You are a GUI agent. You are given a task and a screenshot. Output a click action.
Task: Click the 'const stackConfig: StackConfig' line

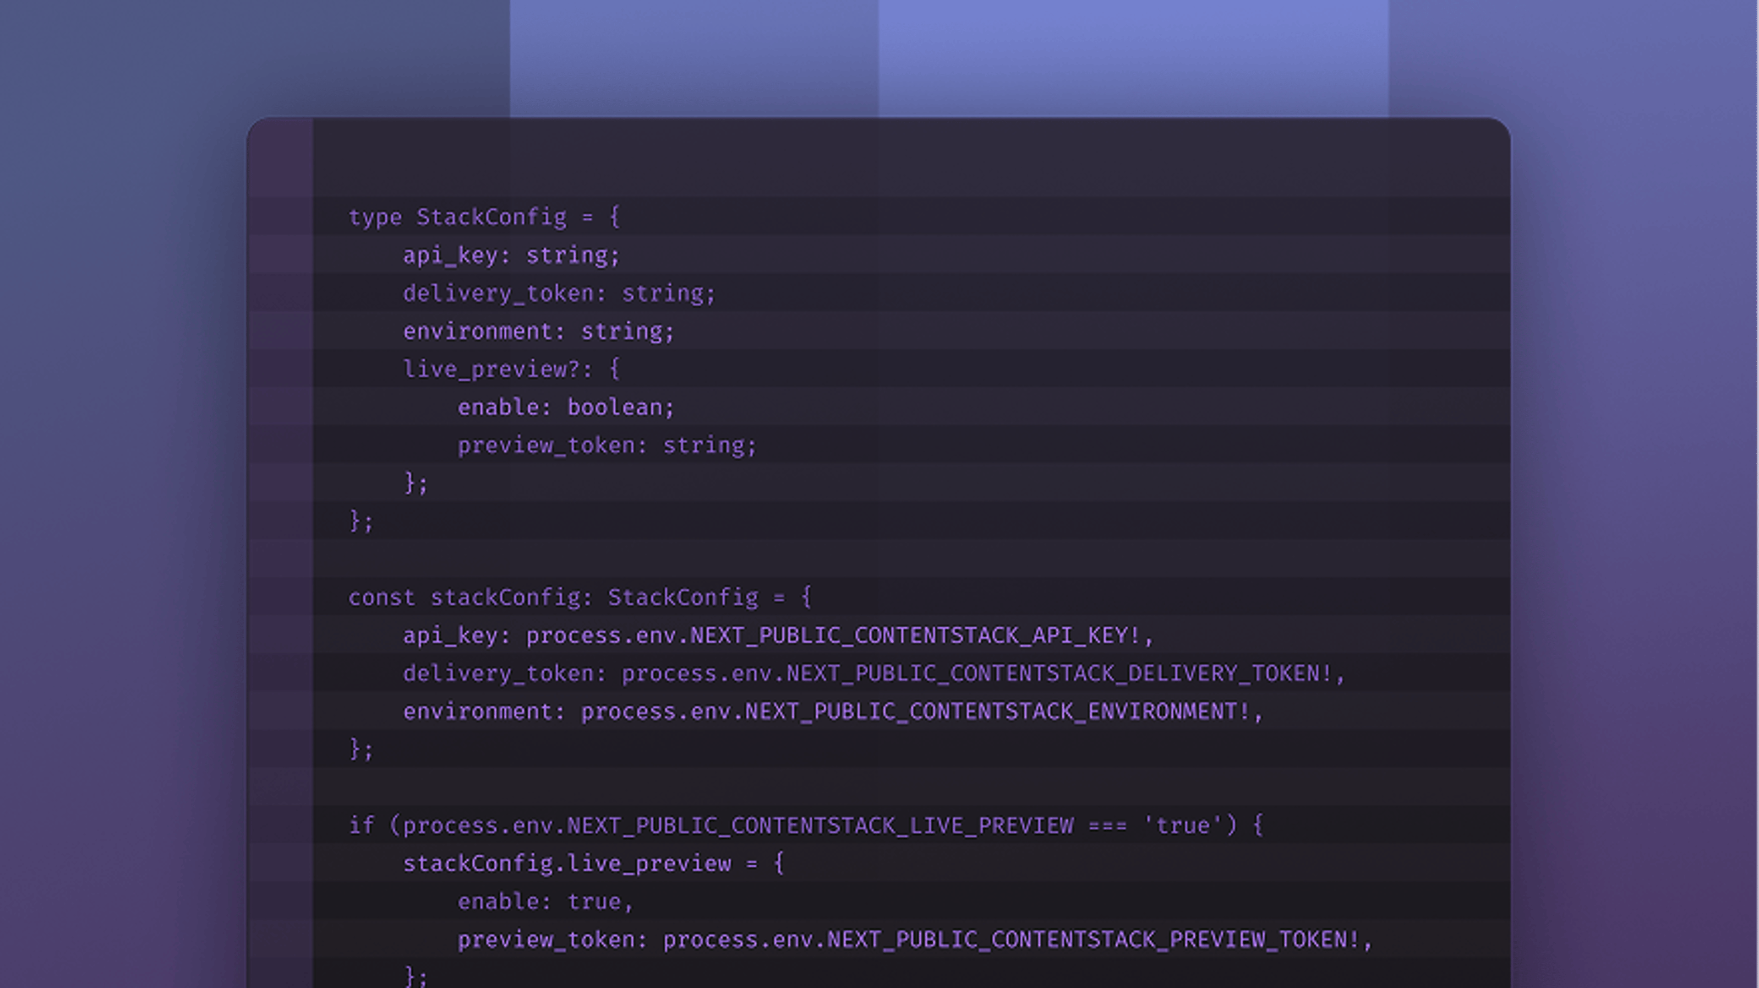(x=580, y=598)
